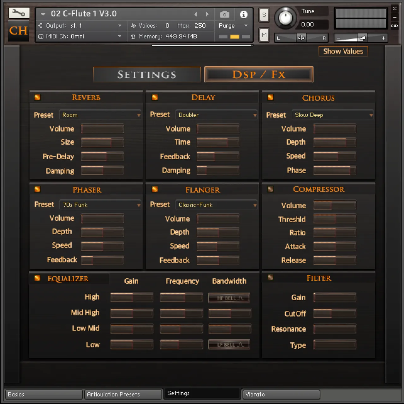Viewport: 404px width, 404px height.
Task: Toggle the Equalizer power button
Action: click(37, 278)
